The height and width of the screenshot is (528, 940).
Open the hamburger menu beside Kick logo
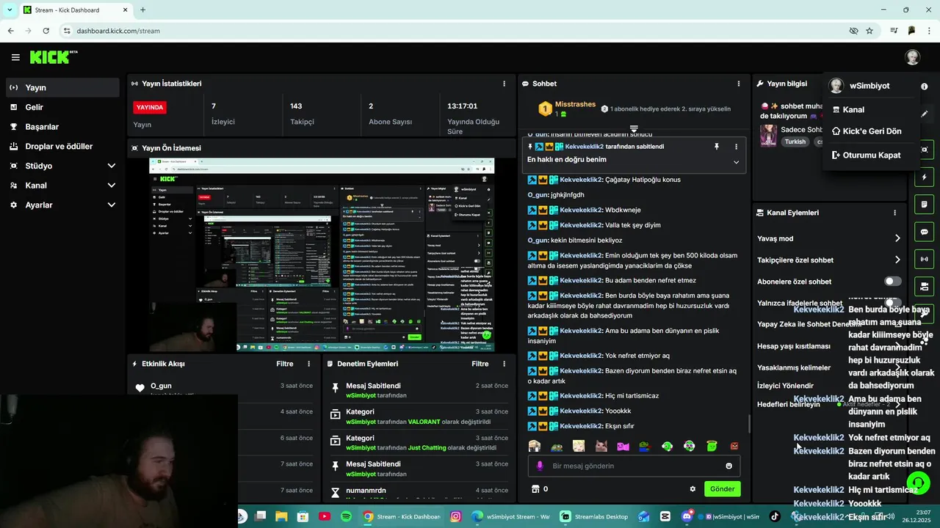coord(15,57)
